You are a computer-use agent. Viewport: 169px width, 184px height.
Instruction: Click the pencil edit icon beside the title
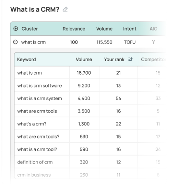click(x=65, y=9)
